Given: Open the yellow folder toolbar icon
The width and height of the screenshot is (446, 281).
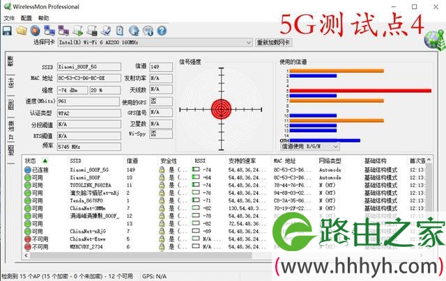Looking at the screenshot, I should point(22,31).
